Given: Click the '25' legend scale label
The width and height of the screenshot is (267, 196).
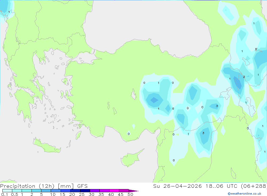Looking at the screenshot, I should pyautogui.click(x=82, y=194).
